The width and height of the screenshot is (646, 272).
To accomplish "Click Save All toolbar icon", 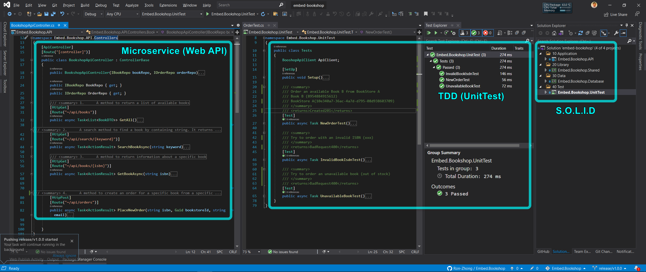I will point(53,14).
